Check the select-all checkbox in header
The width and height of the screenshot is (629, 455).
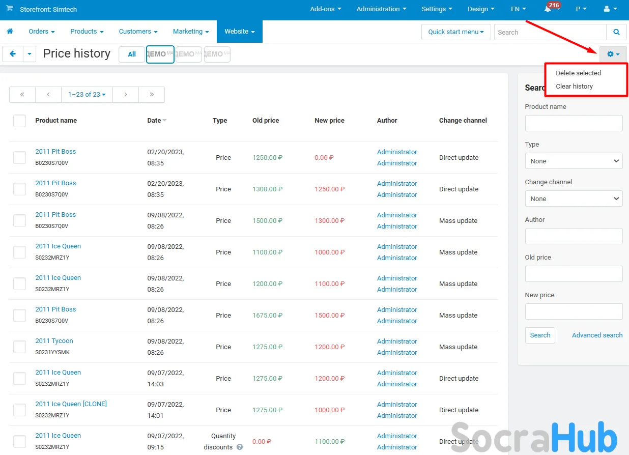(19, 121)
